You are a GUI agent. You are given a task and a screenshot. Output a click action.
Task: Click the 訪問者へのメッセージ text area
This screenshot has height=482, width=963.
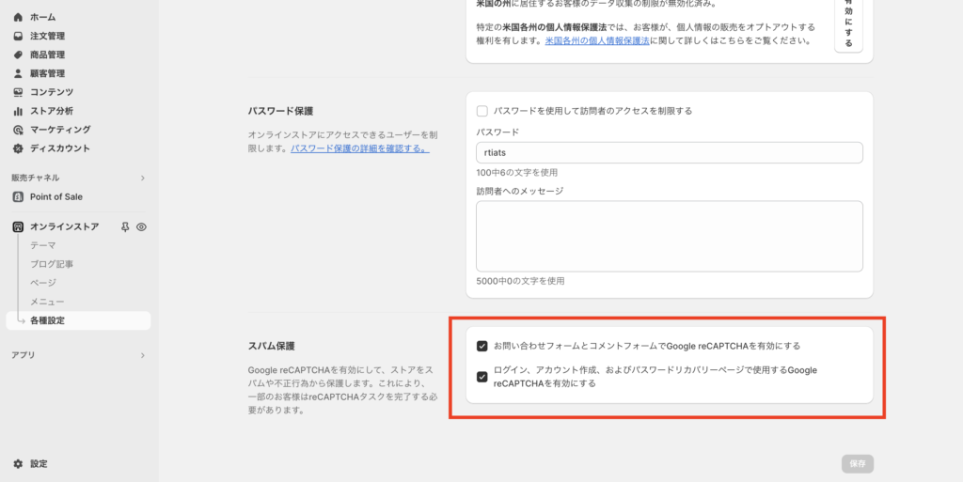670,237
